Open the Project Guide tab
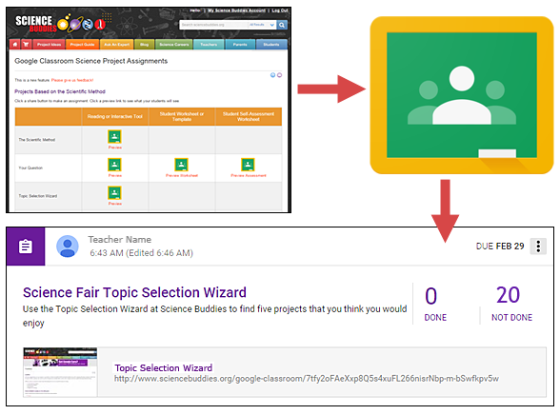560x415 pixels. [82, 45]
